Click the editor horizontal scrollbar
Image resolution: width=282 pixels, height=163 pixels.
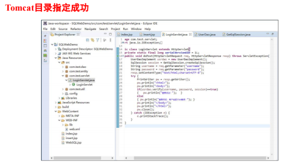(x=200, y=158)
